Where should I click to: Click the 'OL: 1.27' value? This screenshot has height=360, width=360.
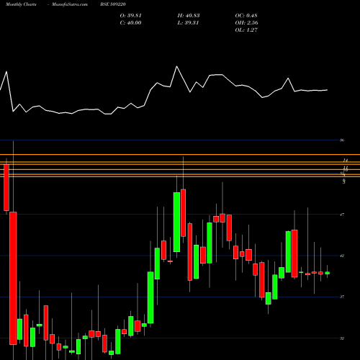[246, 30]
